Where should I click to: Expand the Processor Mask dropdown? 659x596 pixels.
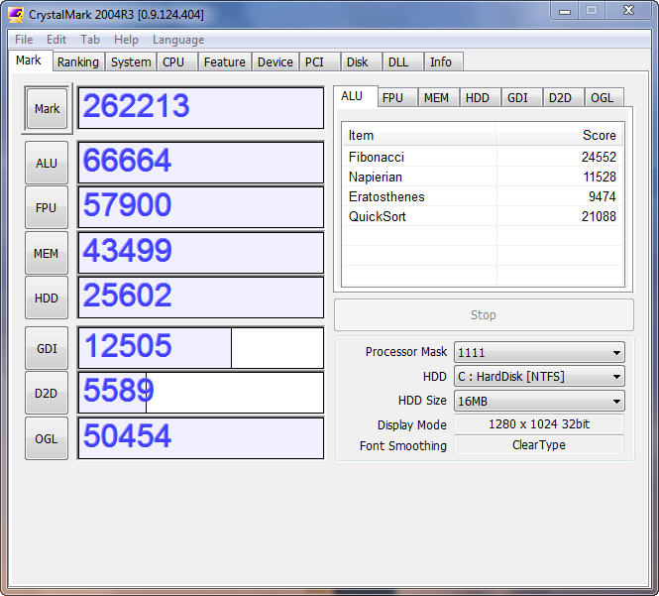[539, 352]
